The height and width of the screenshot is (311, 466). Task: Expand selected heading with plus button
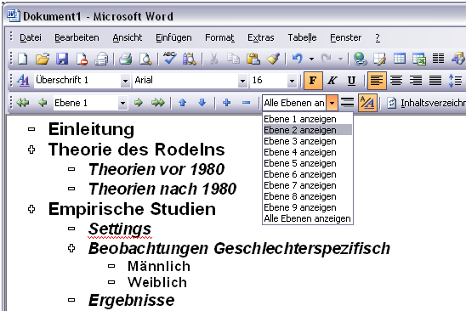tap(227, 103)
